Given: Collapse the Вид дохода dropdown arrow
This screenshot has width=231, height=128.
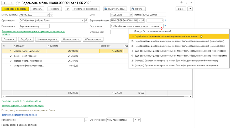Looking at the screenshot, I should 162,26.
